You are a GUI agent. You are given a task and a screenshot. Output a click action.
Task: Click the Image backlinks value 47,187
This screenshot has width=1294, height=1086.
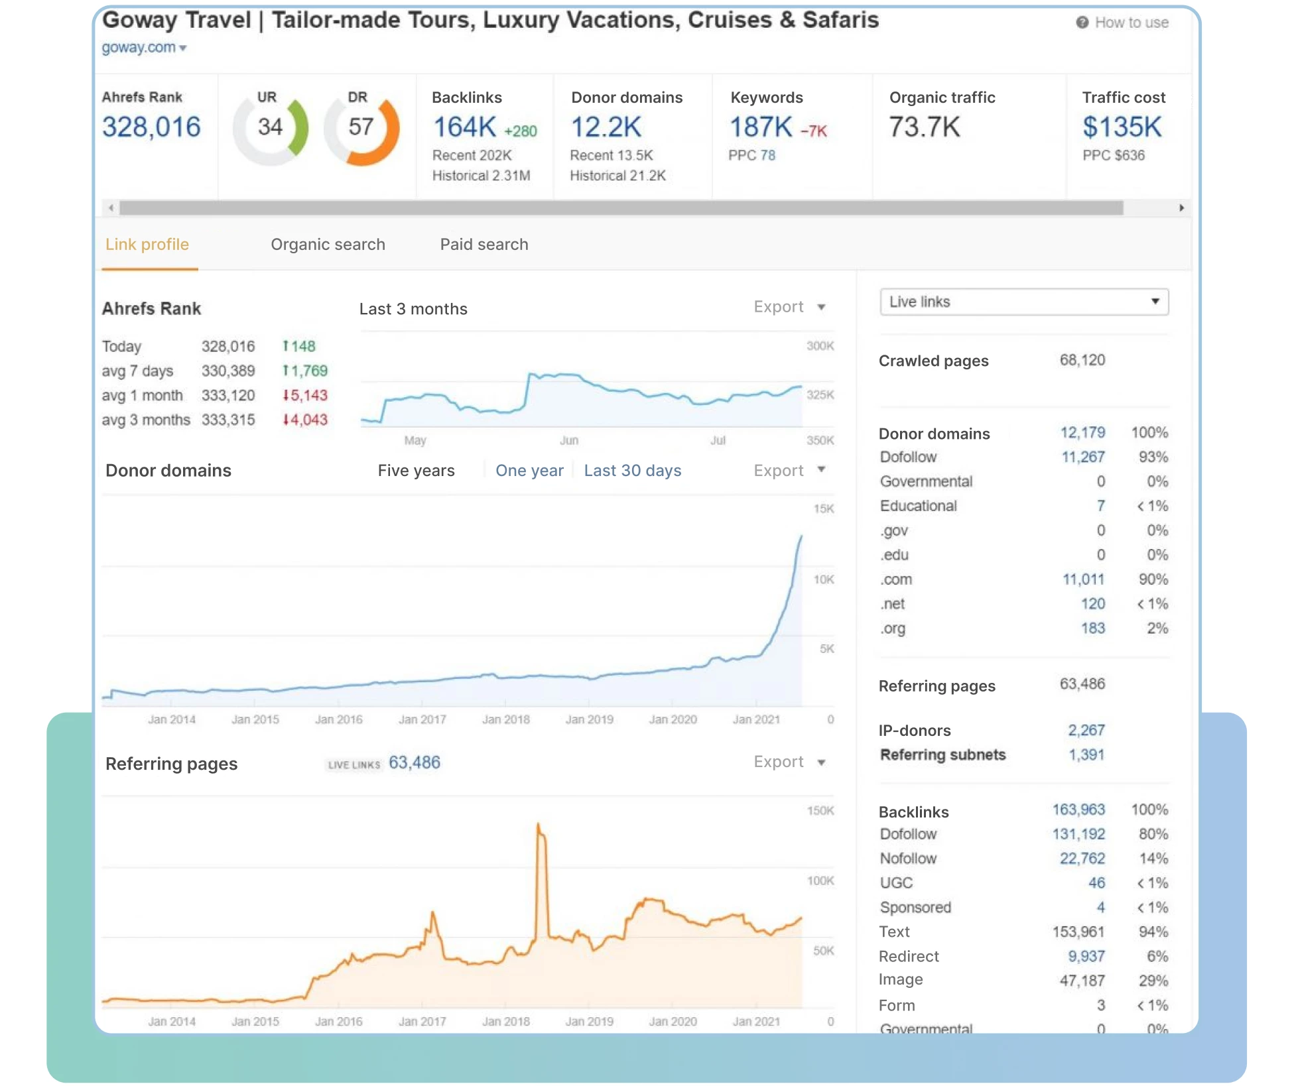(1082, 981)
